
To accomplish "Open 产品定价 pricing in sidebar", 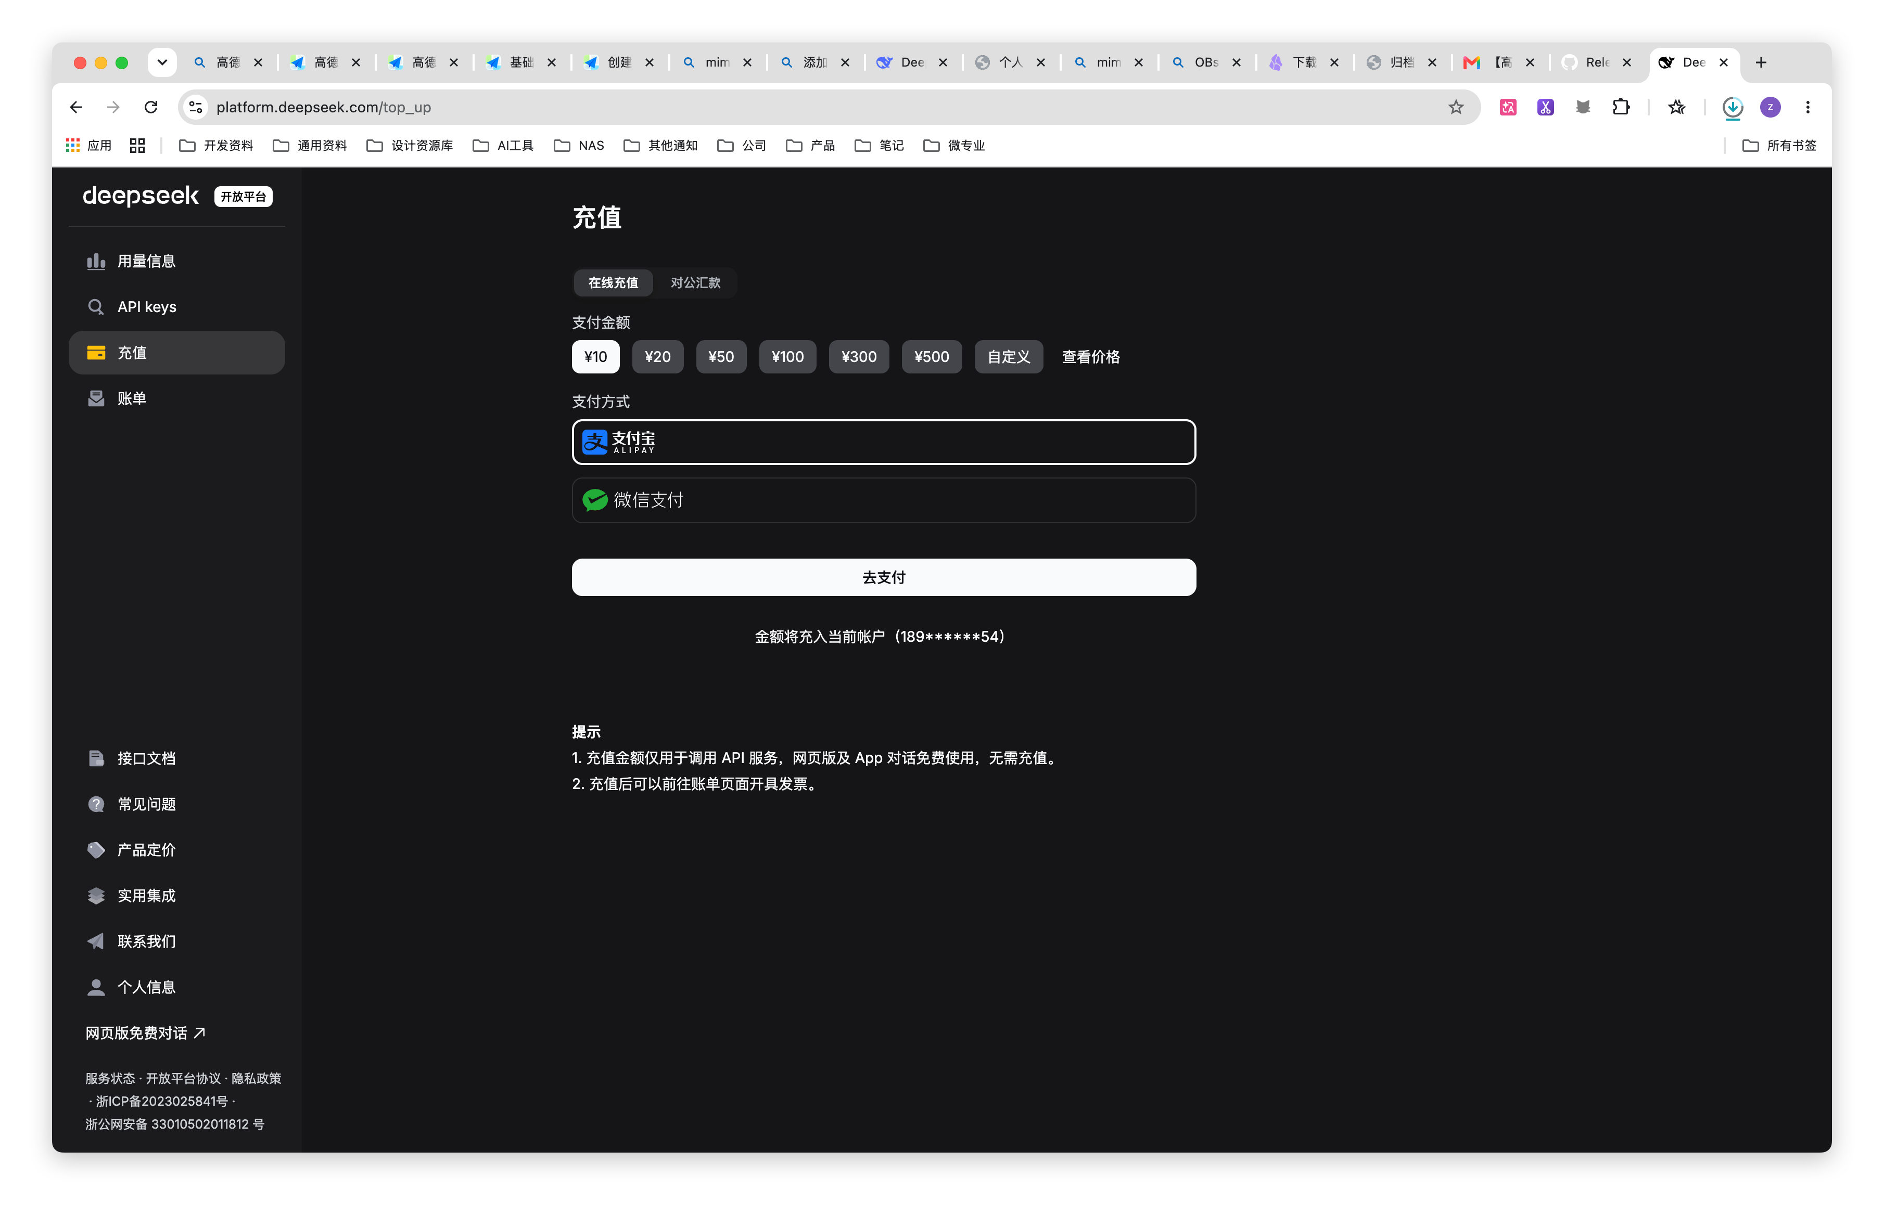I will (177, 850).
